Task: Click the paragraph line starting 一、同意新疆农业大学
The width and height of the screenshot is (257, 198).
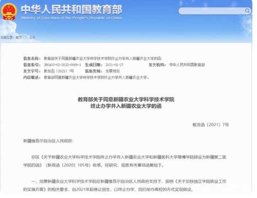Action: pyautogui.click(x=128, y=181)
